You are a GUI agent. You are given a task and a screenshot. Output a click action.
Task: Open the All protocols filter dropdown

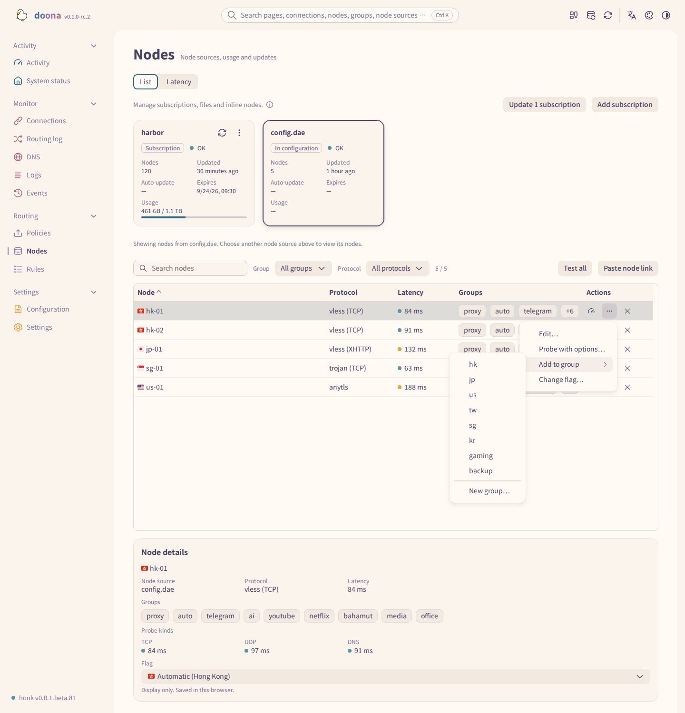click(x=398, y=268)
